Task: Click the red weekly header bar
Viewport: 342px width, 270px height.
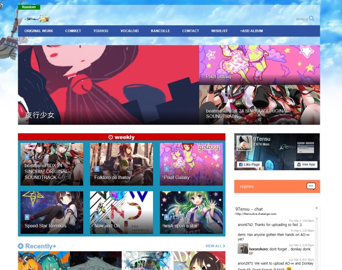Action: coord(122,137)
